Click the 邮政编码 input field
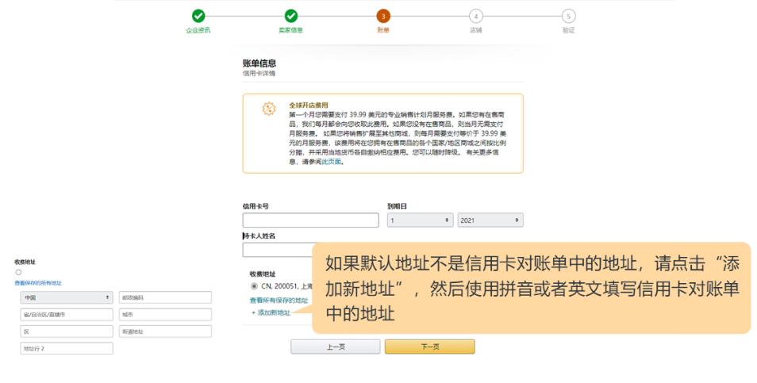The image size is (757, 383). [165, 297]
